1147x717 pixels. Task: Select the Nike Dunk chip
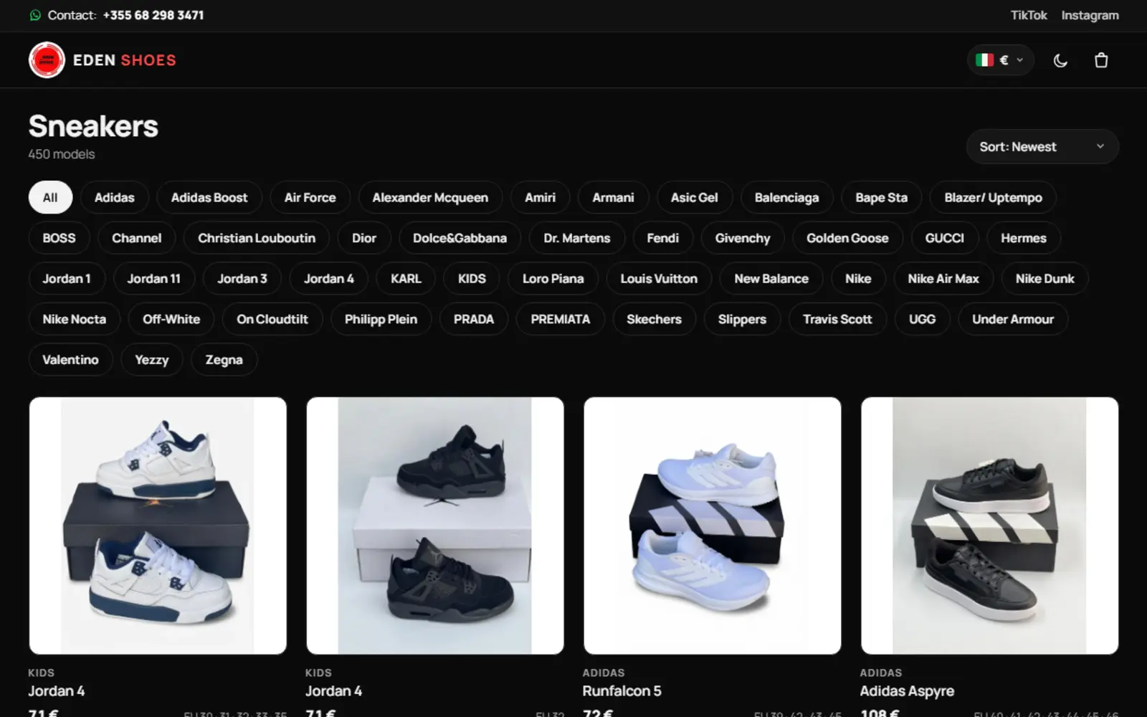(x=1044, y=279)
